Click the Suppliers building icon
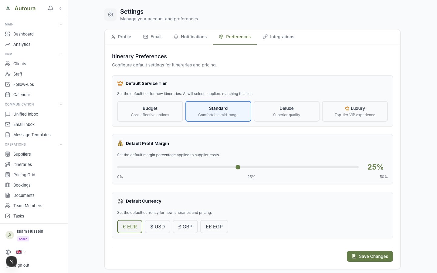Image resolution: width=437 pixels, height=273 pixels. click(8, 154)
